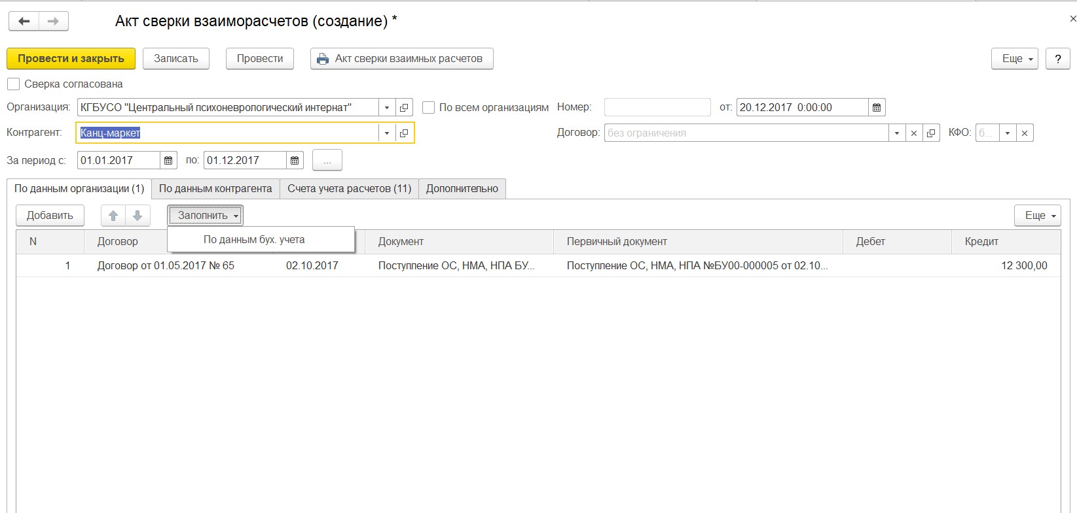Select Поступление ОС, НМА, НПА БУ... document cell
1077x513 pixels.
tap(459, 266)
